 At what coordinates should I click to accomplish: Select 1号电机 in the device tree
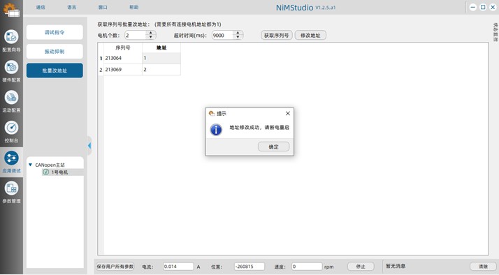[59, 172]
